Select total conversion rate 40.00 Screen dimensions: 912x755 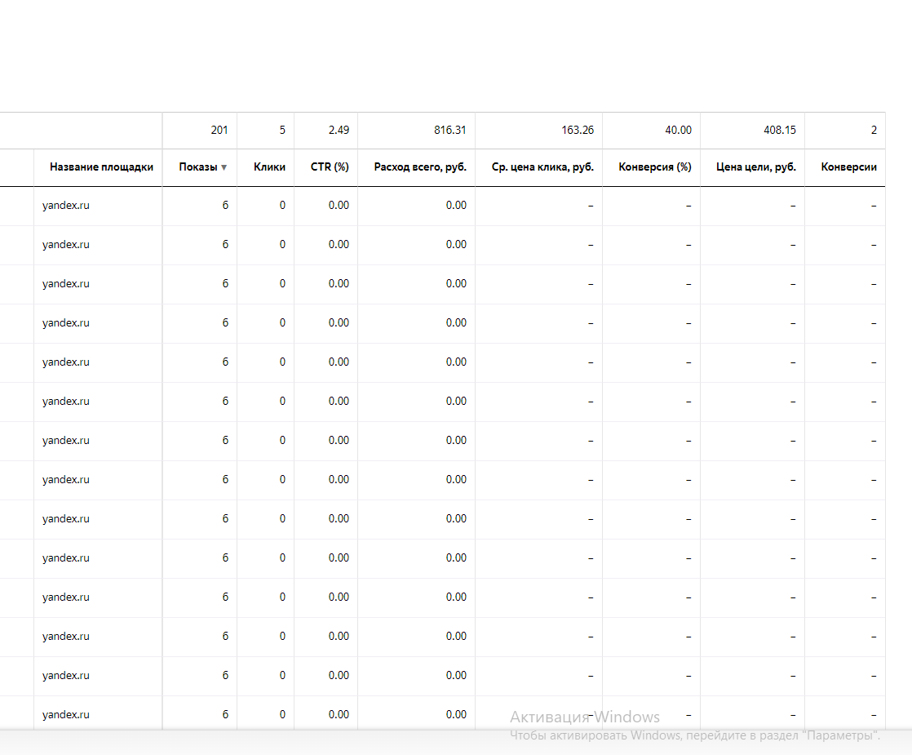[x=678, y=131]
